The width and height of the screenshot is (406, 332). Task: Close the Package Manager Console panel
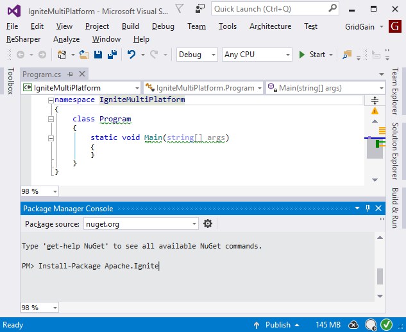(x=378, y=208)
